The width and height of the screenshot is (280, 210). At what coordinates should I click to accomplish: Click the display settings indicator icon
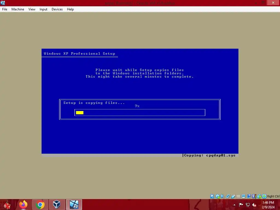pos(243,196)
